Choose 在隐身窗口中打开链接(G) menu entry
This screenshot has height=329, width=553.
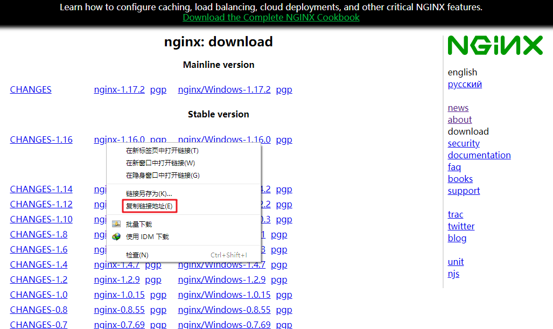coord(163,175)
